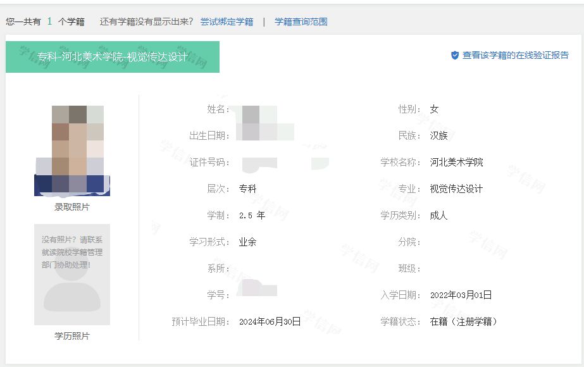This screenshot has height=367, width=584.
Task: Open the 学籍查询范围 link
Action: [301, 22]
